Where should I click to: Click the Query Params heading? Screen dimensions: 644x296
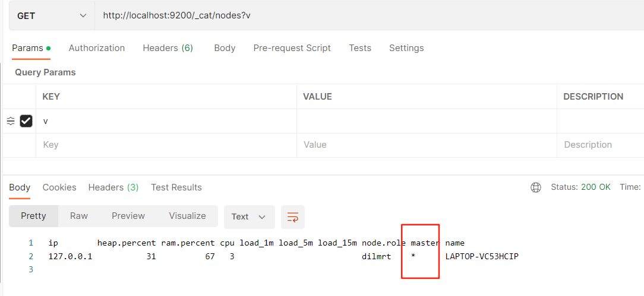(46, 72)
